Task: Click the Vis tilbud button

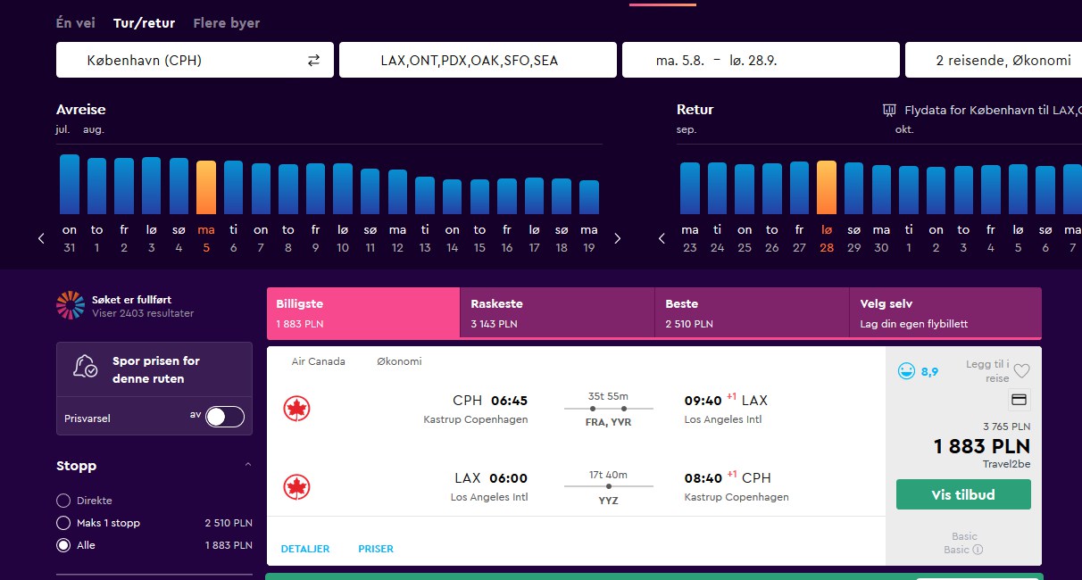Action: [963, 494]
